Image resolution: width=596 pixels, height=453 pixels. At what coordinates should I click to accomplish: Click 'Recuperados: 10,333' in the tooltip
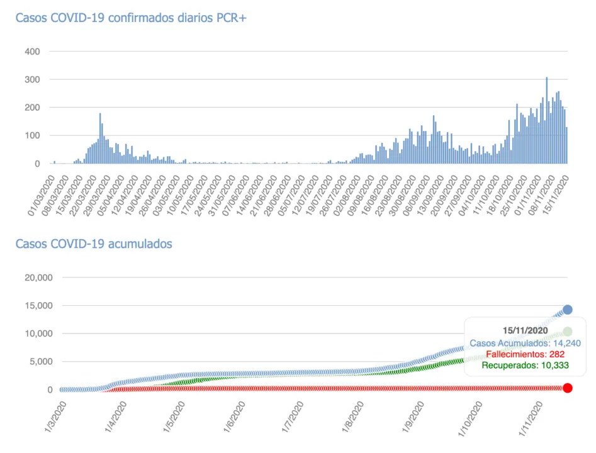(526, 365)
